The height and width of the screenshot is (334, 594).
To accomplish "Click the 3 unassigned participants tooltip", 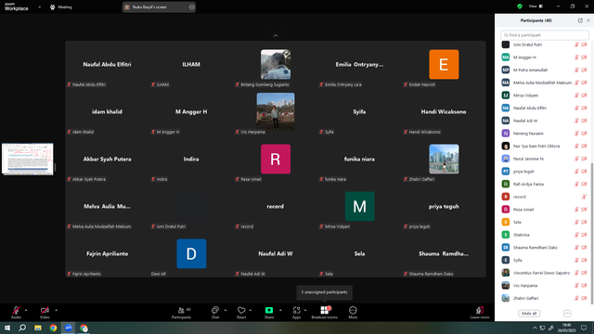I will 324,292.
